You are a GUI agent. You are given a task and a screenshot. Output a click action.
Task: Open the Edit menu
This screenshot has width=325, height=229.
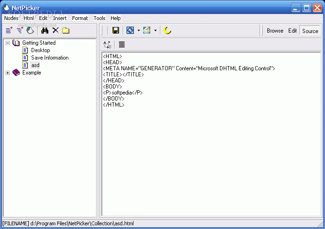pyautogui.click(x=43, y=18)
